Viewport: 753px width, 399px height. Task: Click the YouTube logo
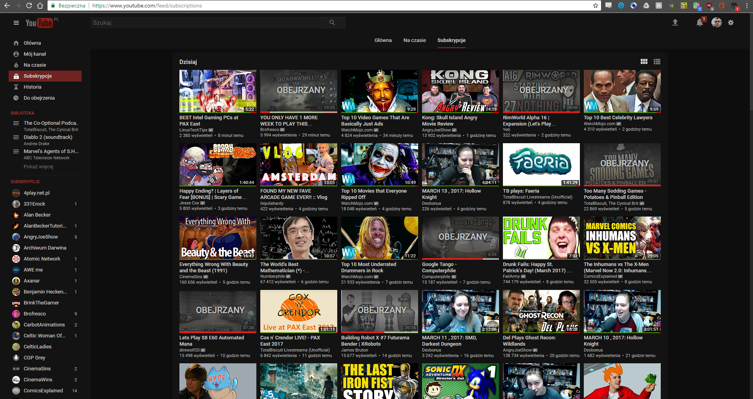(39, 23)
